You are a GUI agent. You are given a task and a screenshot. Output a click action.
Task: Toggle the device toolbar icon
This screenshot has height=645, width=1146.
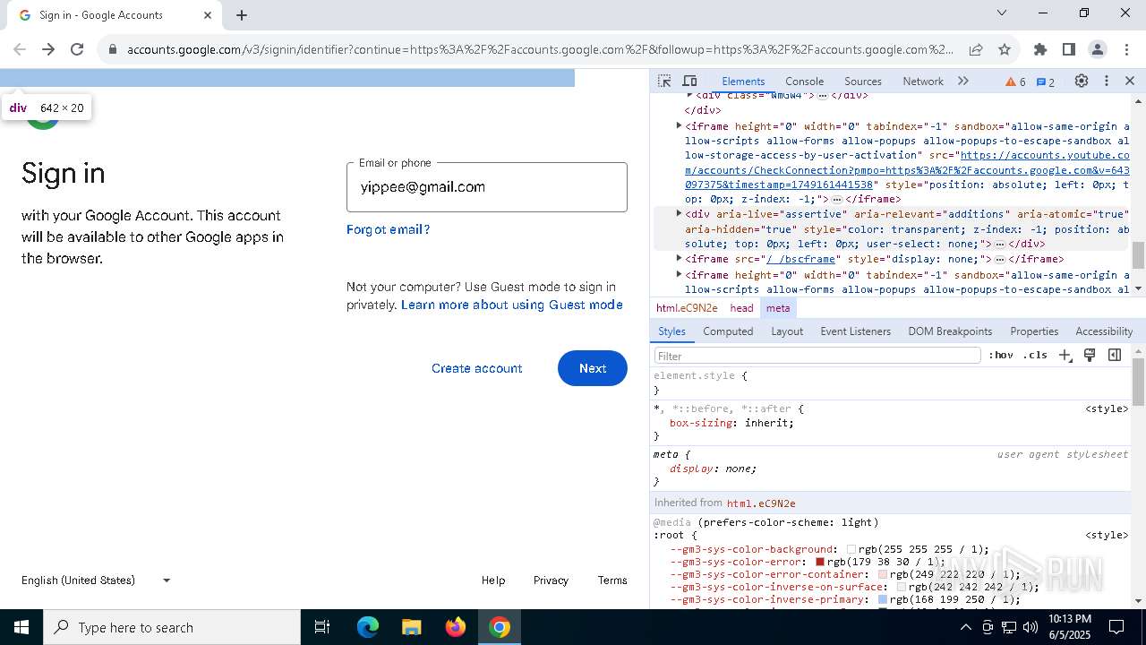[689, 81]
